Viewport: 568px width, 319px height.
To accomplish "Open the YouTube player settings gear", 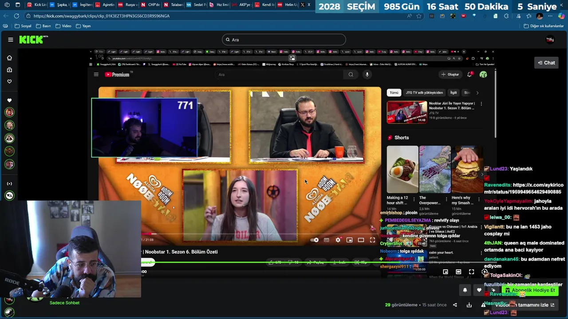I will pos(338,240).
